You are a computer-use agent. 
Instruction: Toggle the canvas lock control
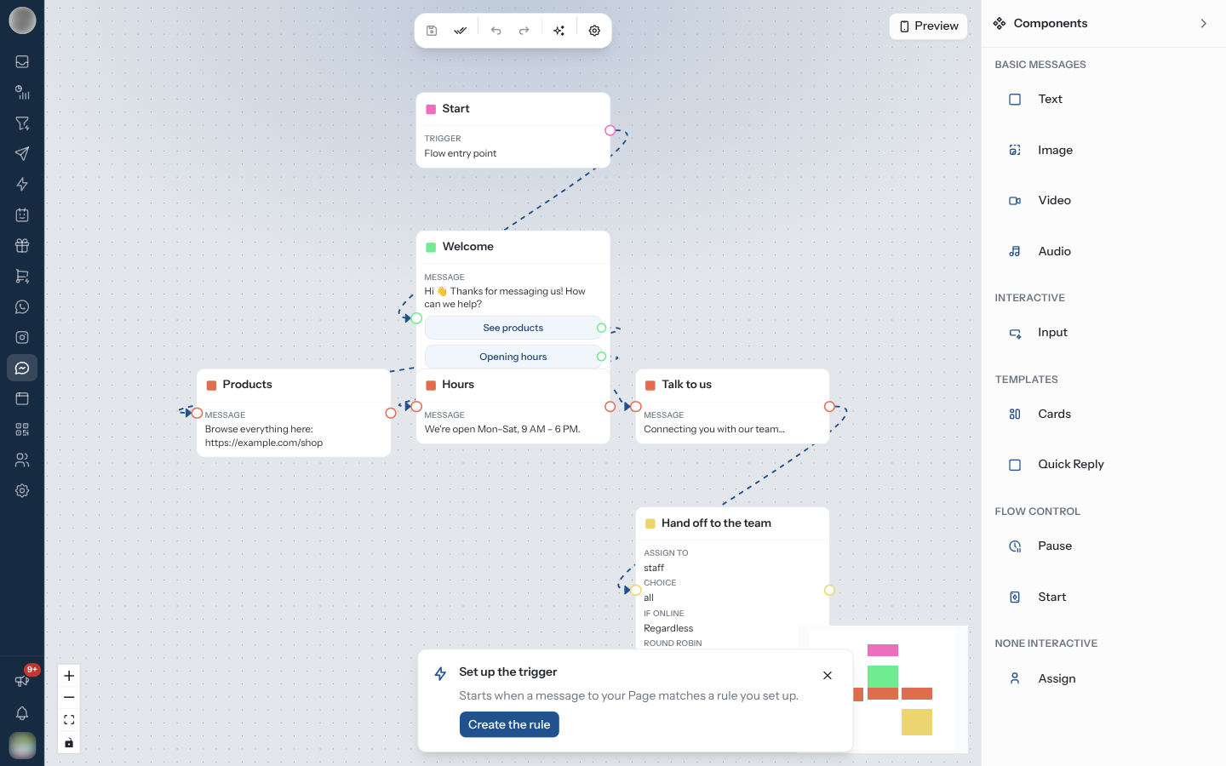click(69, 742)
